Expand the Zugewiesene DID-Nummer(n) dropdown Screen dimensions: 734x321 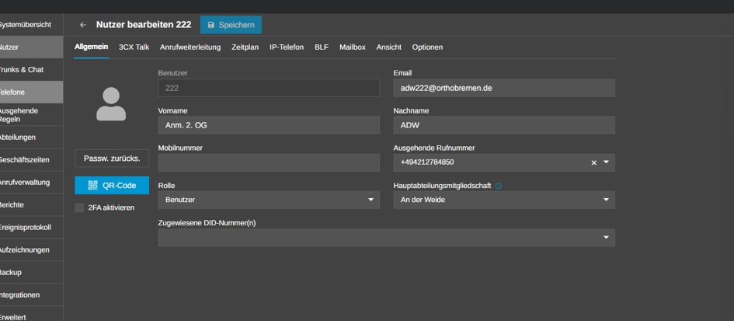387,238
